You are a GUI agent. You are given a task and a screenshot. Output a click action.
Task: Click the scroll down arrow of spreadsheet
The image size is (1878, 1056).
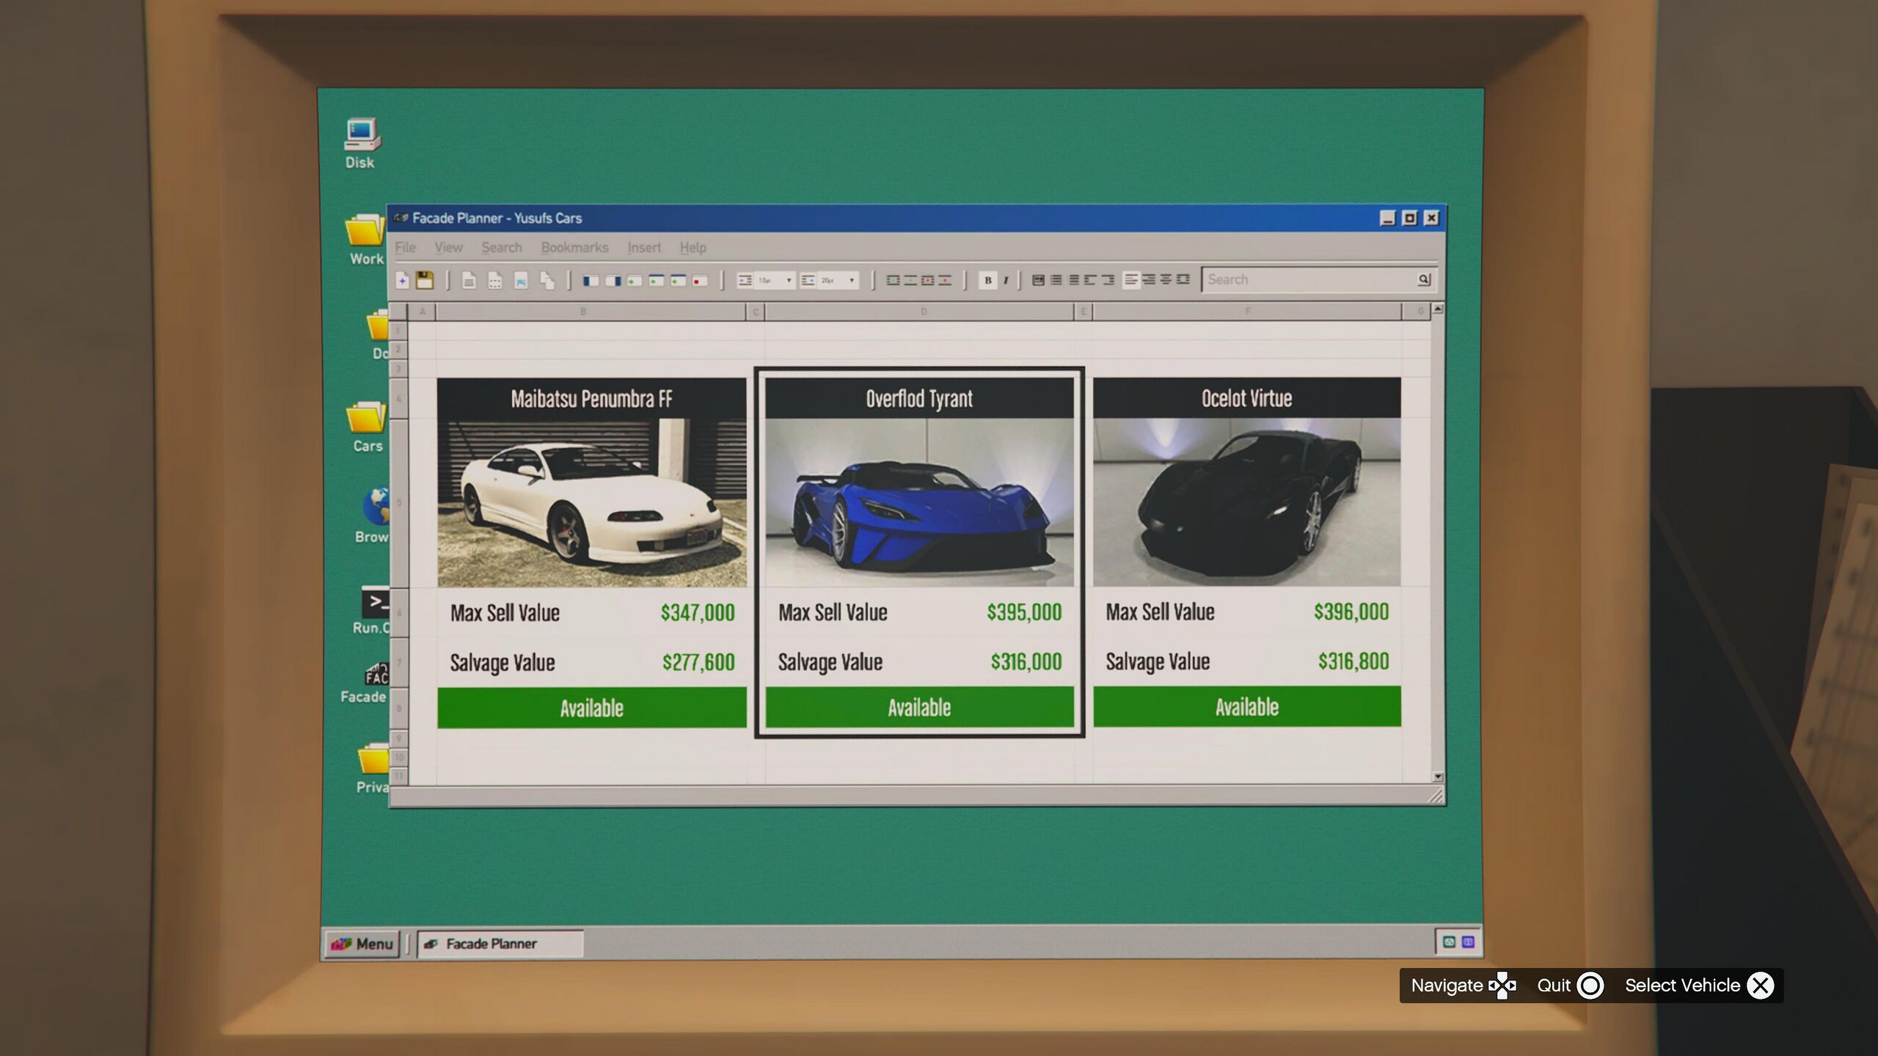click(x=1438, y=777)
